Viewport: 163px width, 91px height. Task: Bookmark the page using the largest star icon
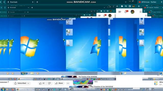tap(117, 6)
